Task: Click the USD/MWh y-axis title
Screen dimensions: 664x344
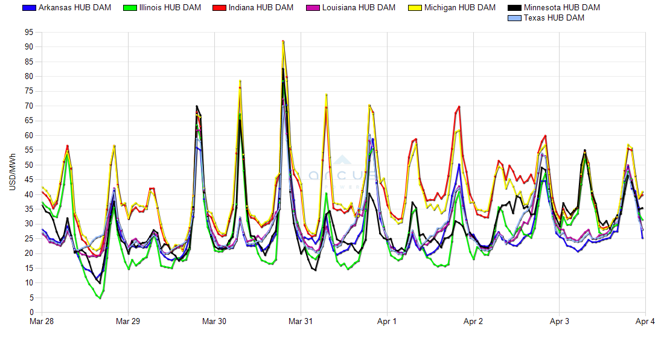Action: pos(13,172)
